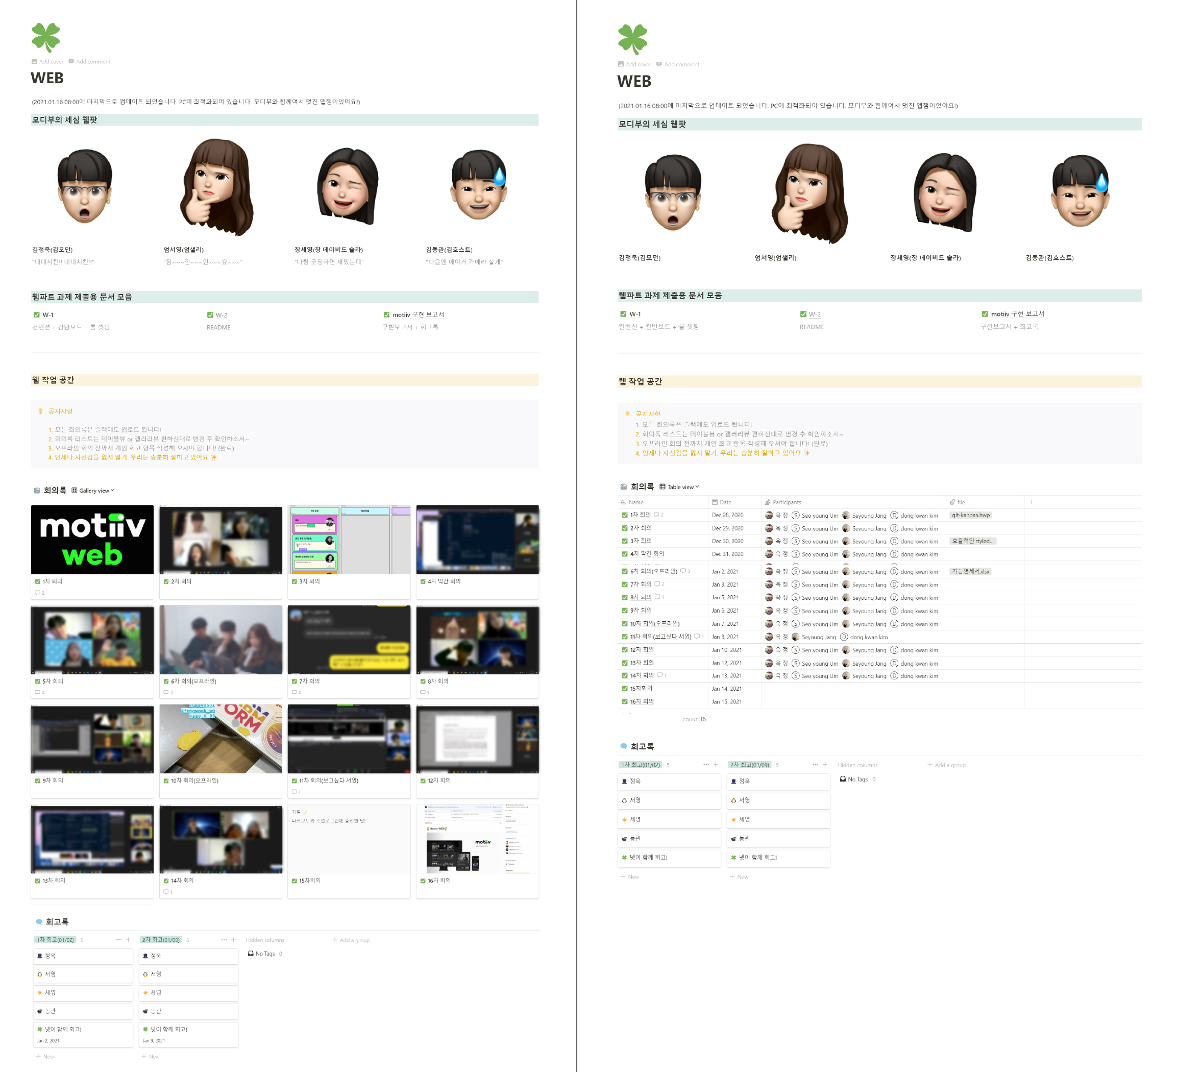Click check icon beside motiiv 구현 보고서, left page
This screenshot has width=1177, height=1072.
click(x=386, y=315)
